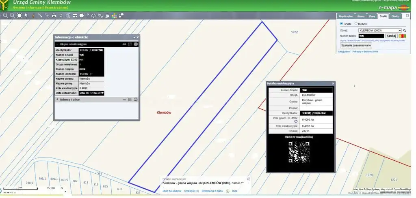Open the PL-1992 coordinate system dropdown
The width and height of the screenshot is (416, 198).
55,188
